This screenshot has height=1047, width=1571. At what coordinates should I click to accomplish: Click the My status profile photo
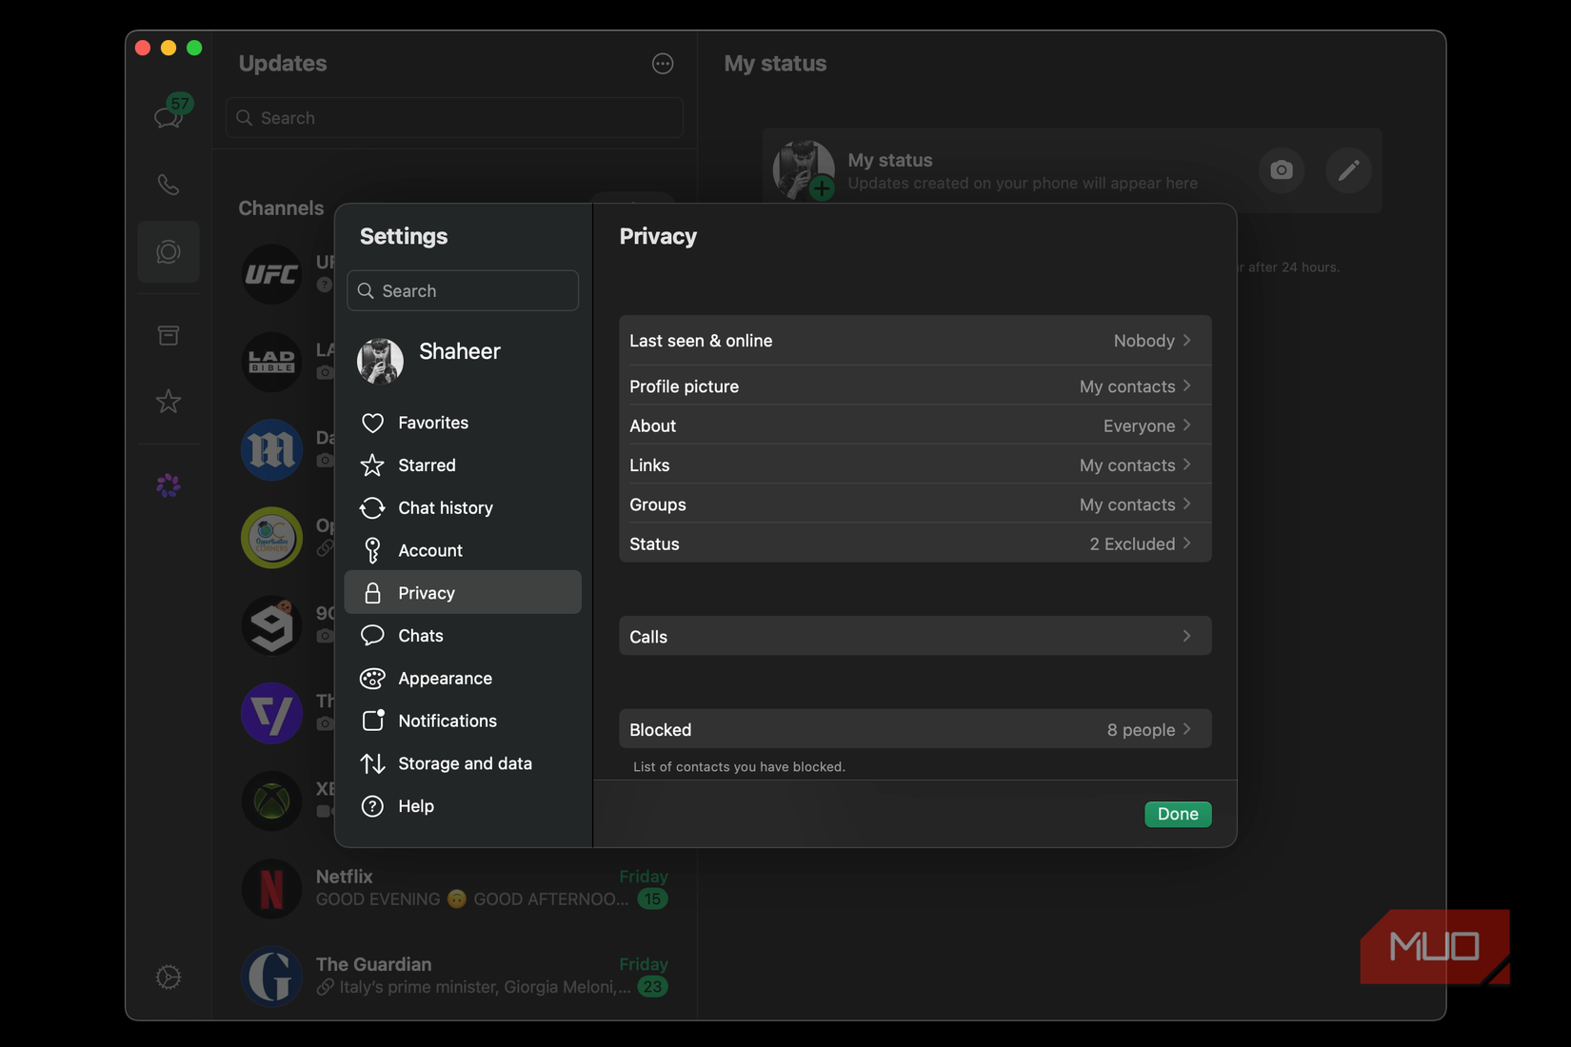[804, 170]
